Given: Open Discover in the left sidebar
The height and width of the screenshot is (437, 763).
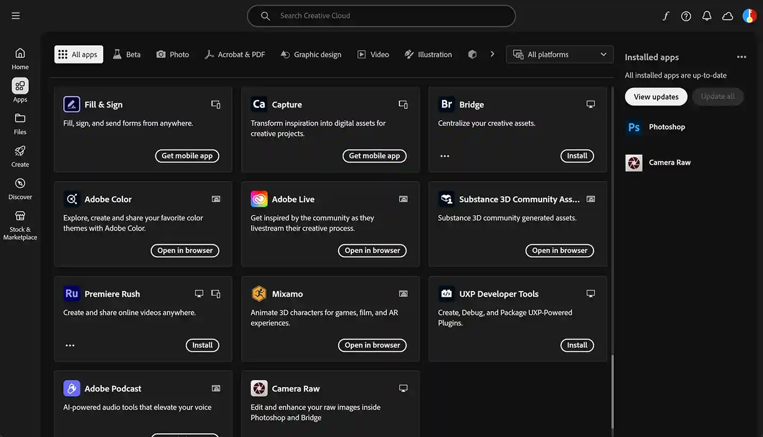Looking at the screenshot, I should tap(20, 189).
